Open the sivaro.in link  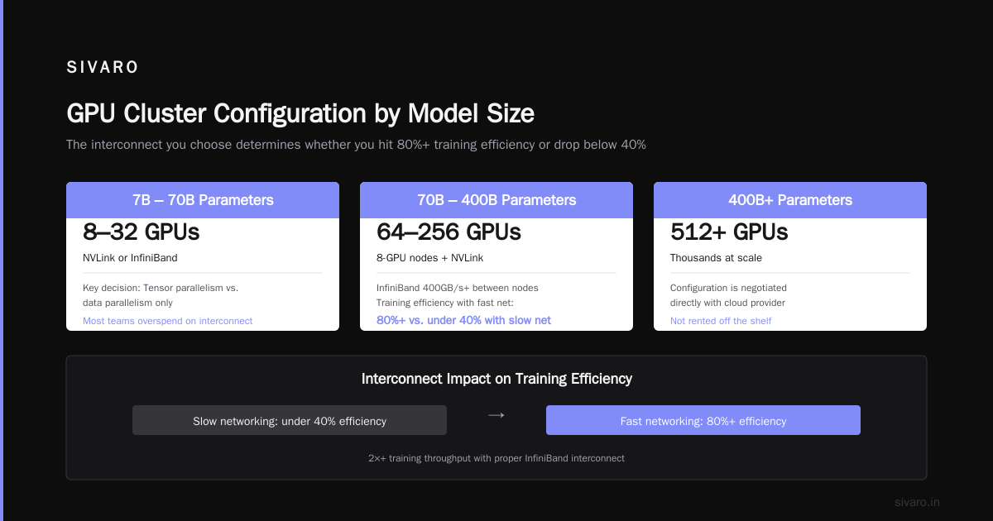(918, 502)
